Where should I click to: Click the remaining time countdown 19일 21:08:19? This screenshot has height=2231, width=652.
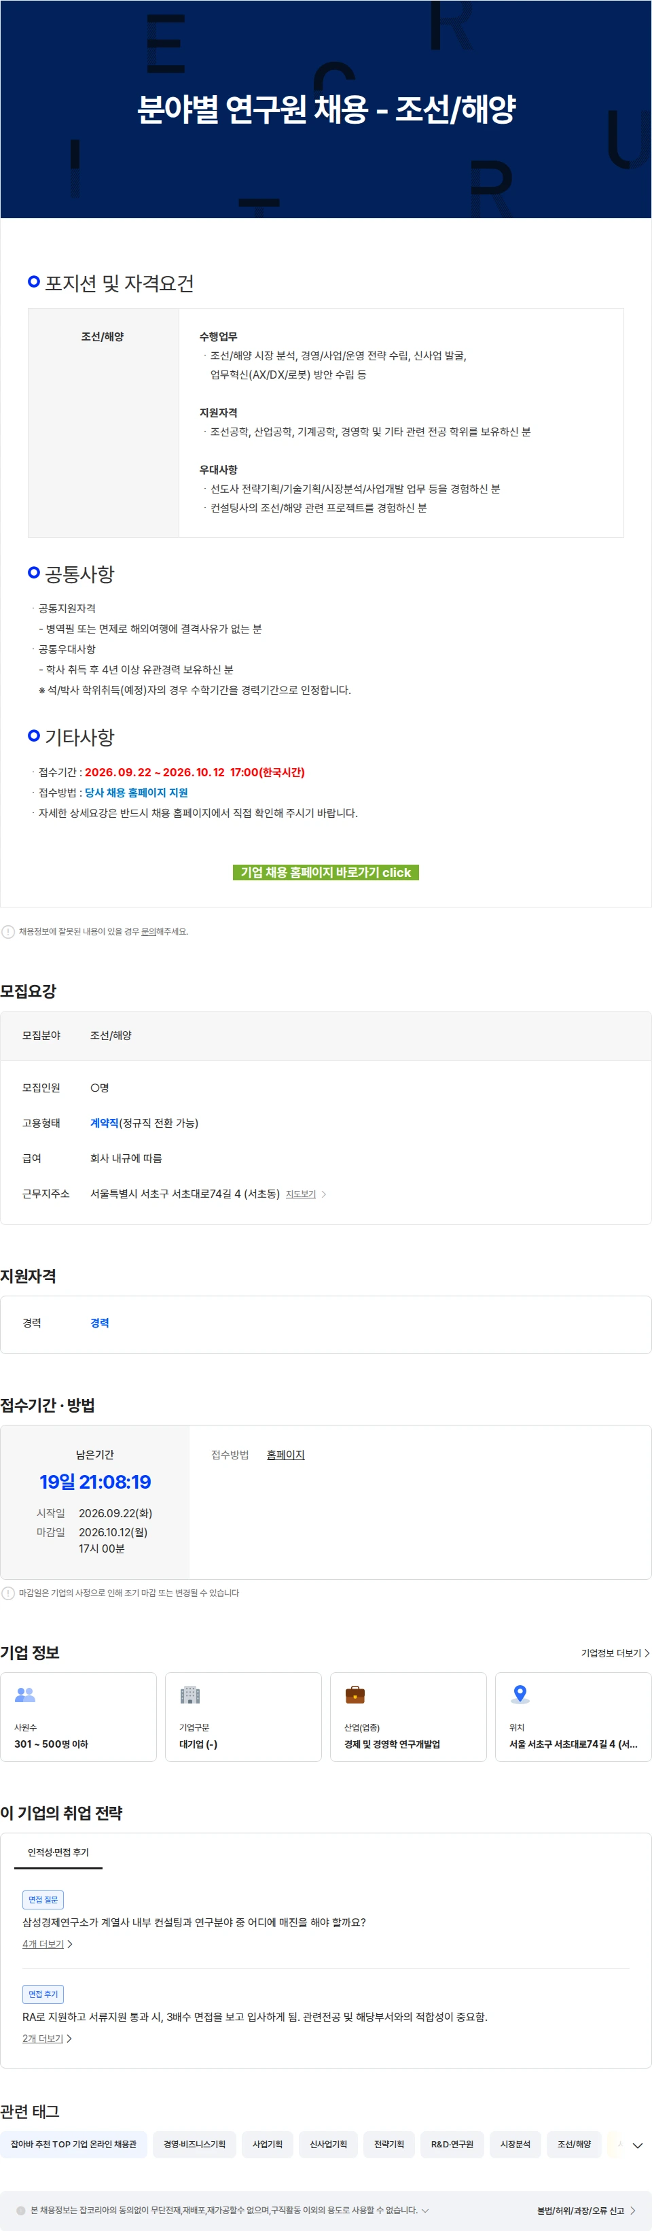(95, 1482)
